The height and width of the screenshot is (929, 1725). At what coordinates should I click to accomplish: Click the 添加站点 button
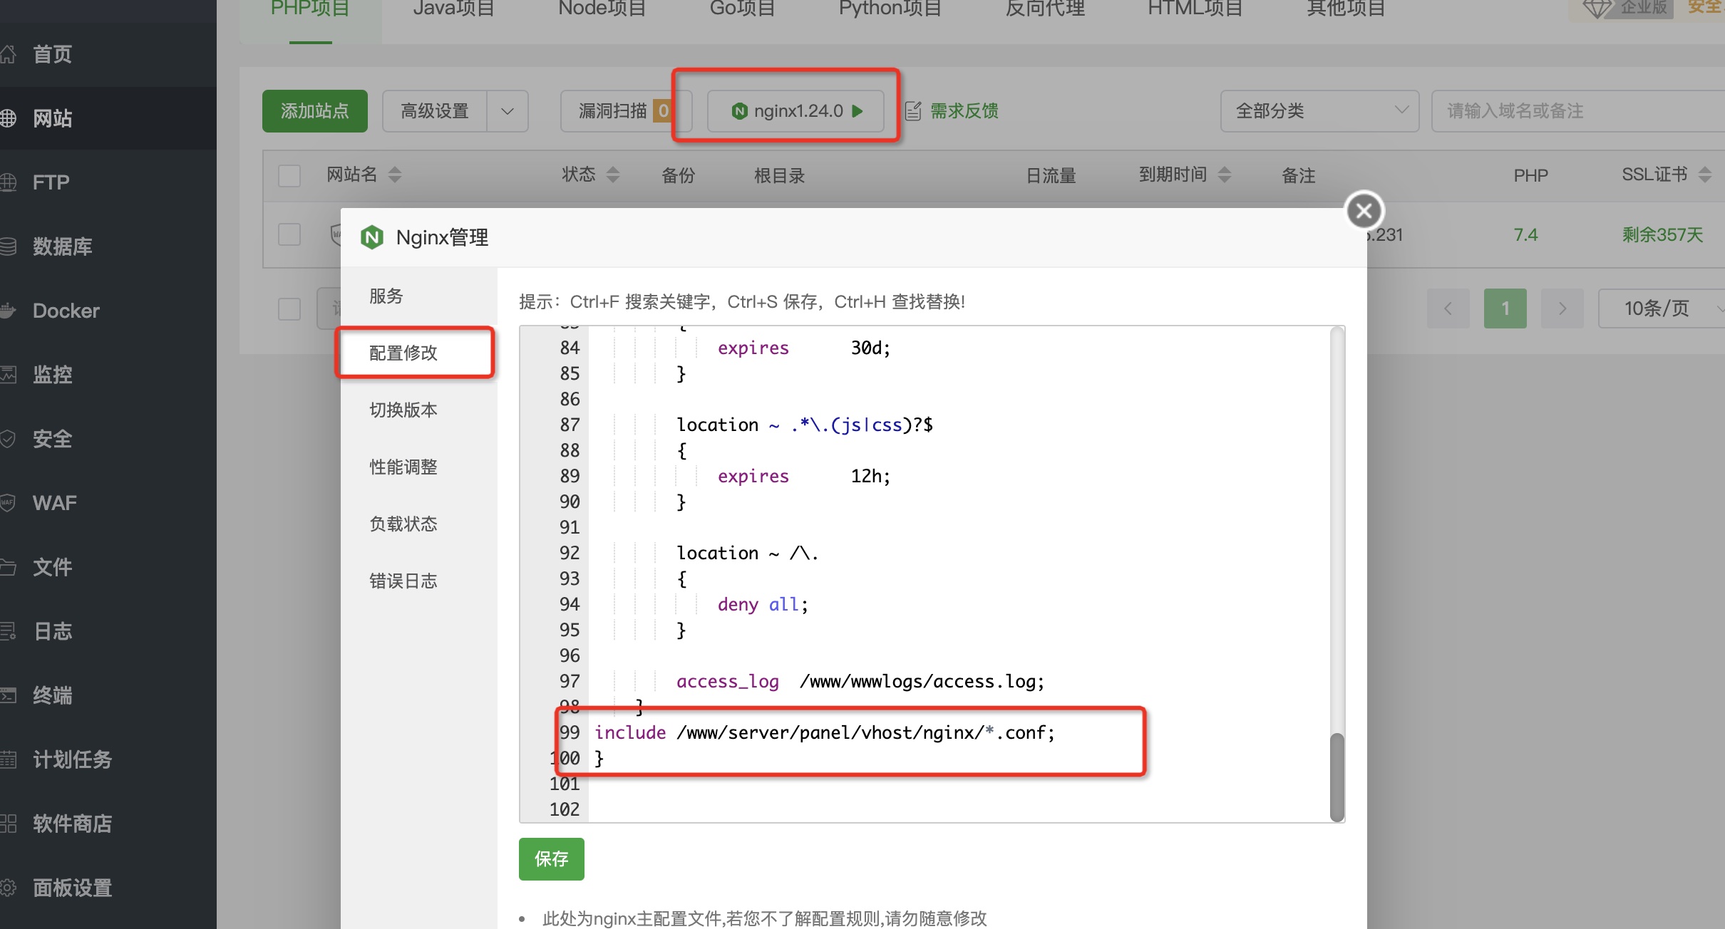click(x=315, y=111)
